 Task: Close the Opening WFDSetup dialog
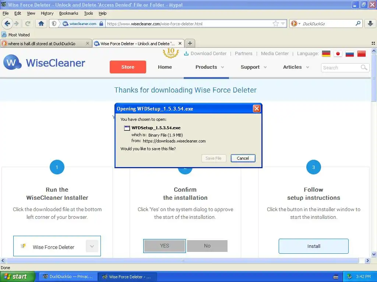pos(257,109)
